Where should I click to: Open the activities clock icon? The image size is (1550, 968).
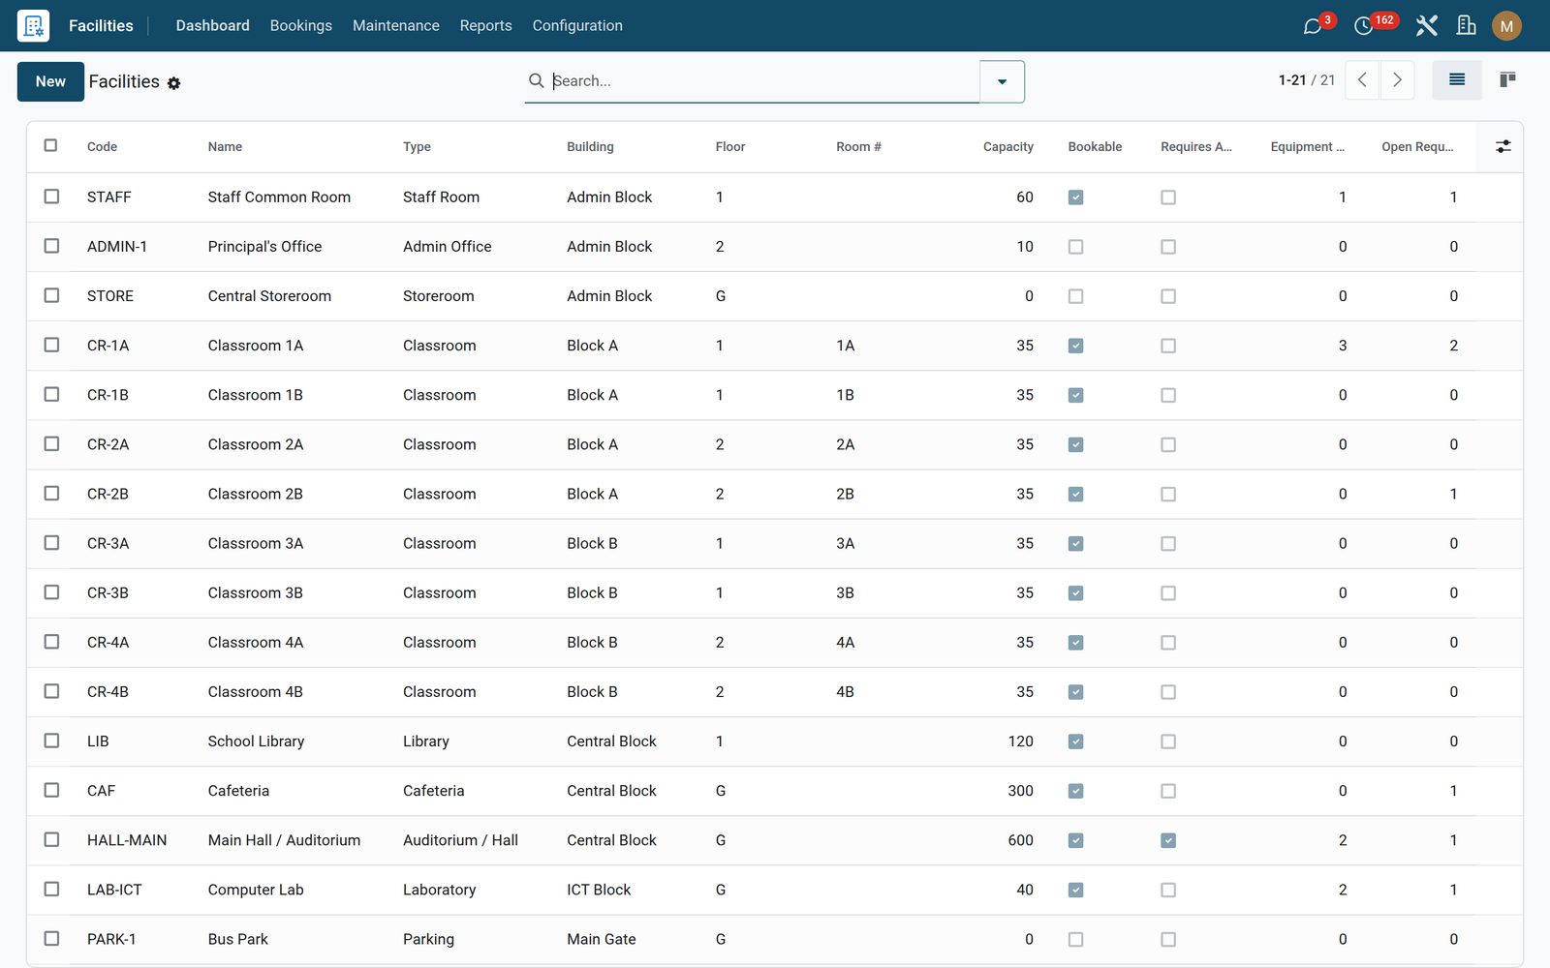tap(1364, 26)
